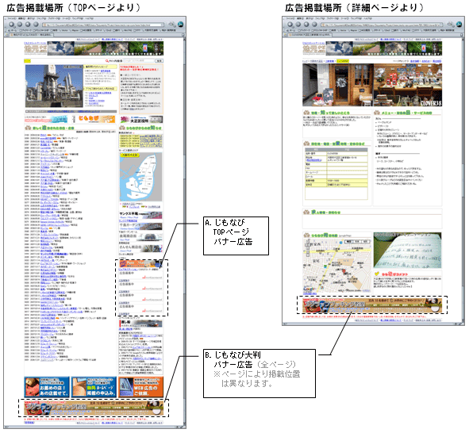Stop page loading in the TOP page browser
This screenshot has width=469, height=433.
pyautogui.click(x=36, y=25)
